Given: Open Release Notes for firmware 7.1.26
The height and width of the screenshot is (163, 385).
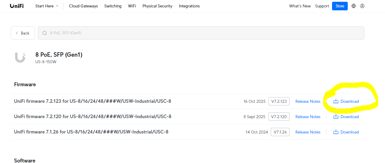Looking at the screenshot, I should (308, 132).
